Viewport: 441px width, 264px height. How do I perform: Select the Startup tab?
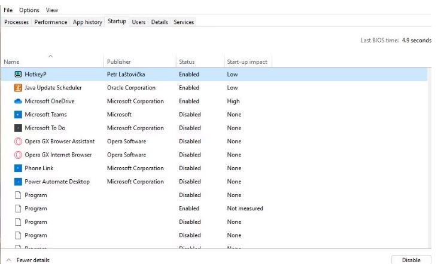pos(117,22)
